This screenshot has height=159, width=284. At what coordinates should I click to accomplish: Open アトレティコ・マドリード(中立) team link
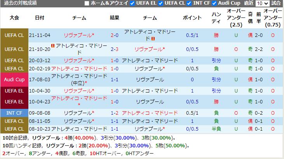pos(79,79)
